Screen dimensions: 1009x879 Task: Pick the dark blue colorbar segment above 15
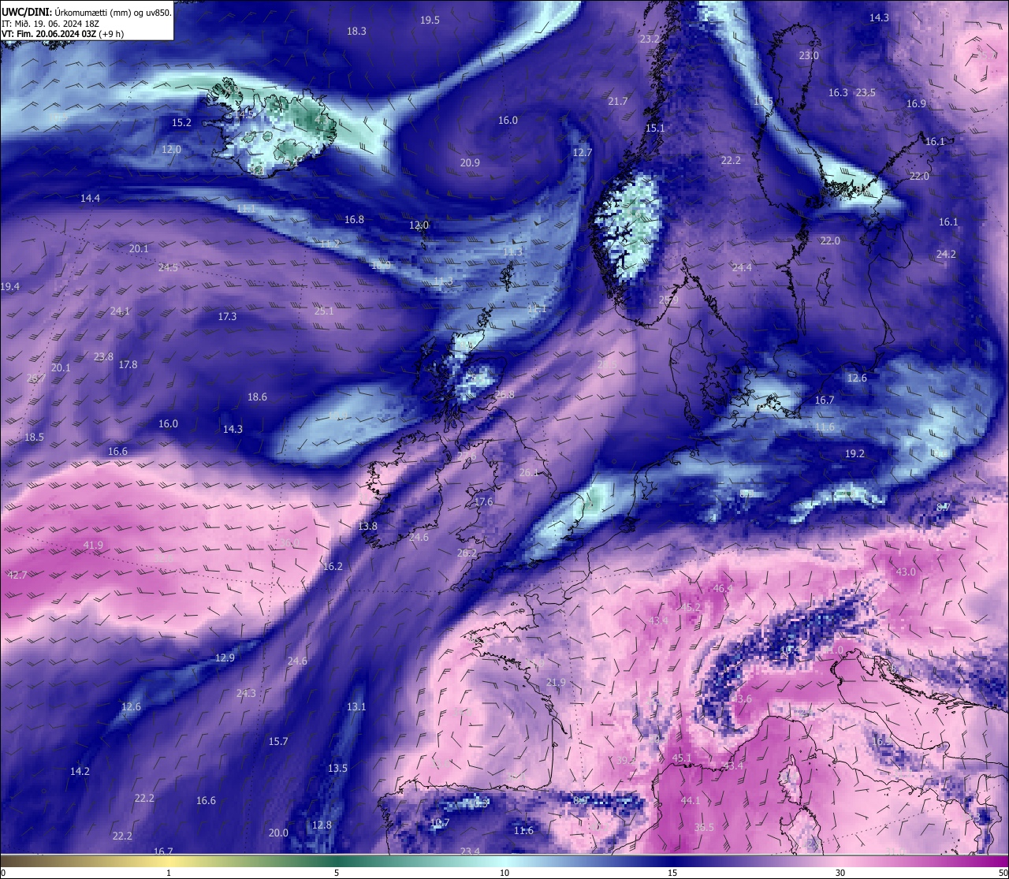click(x=672, y=861)
